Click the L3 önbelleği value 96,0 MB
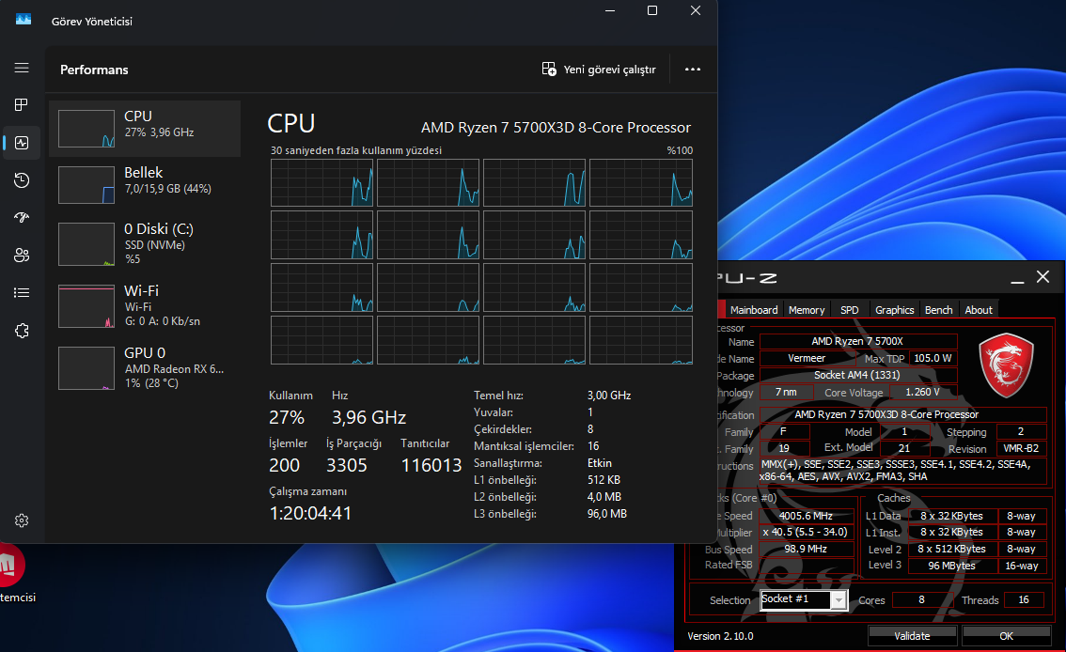Viewport: 1066px width, 652px height. (x=607, y=514)
